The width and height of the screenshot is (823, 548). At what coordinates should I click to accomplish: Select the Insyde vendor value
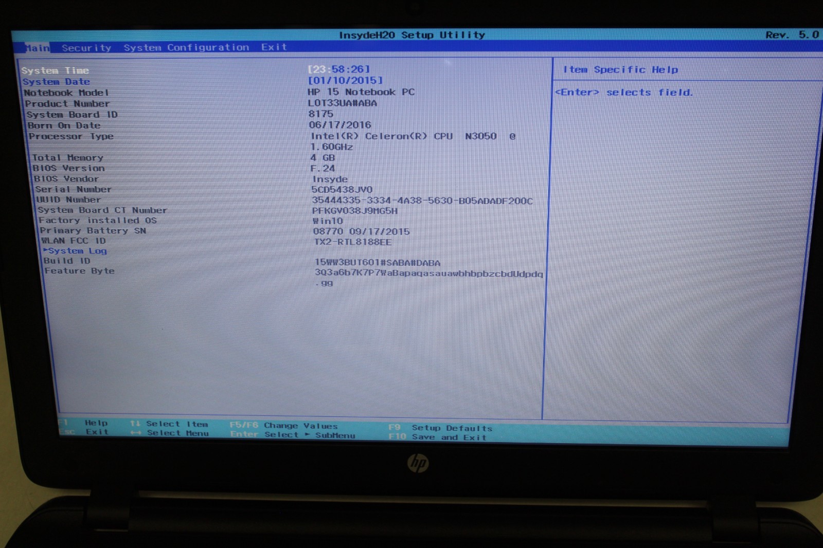coord(330,179)
